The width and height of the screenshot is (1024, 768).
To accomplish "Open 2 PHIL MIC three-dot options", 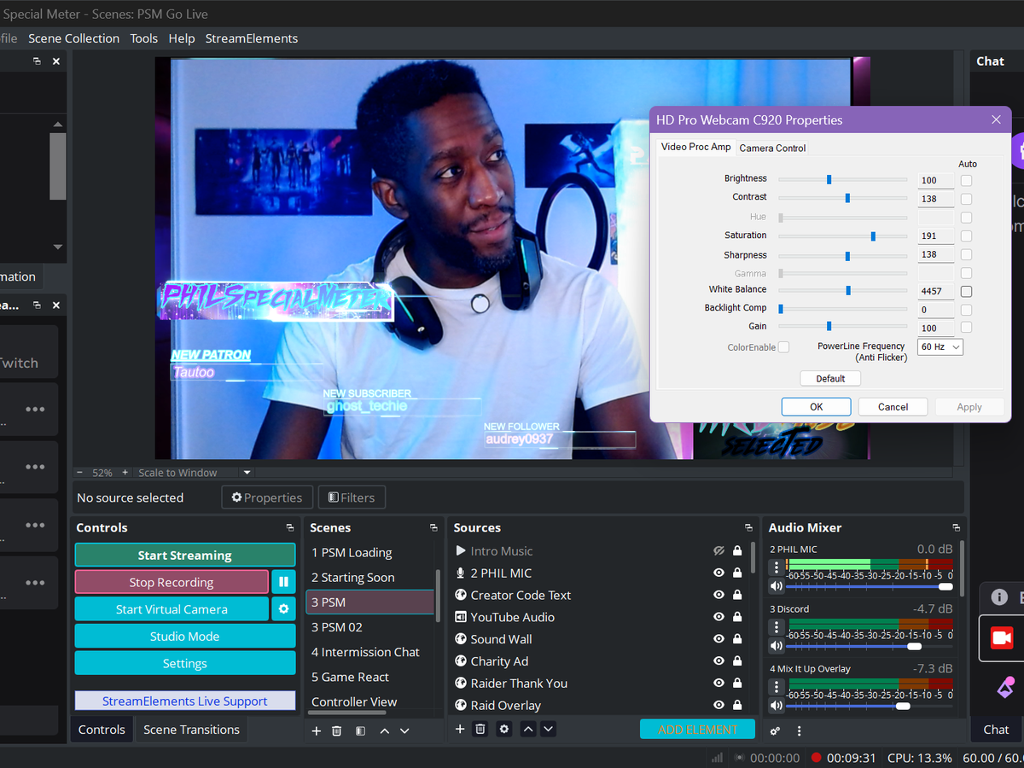I will tap(776, 567).
